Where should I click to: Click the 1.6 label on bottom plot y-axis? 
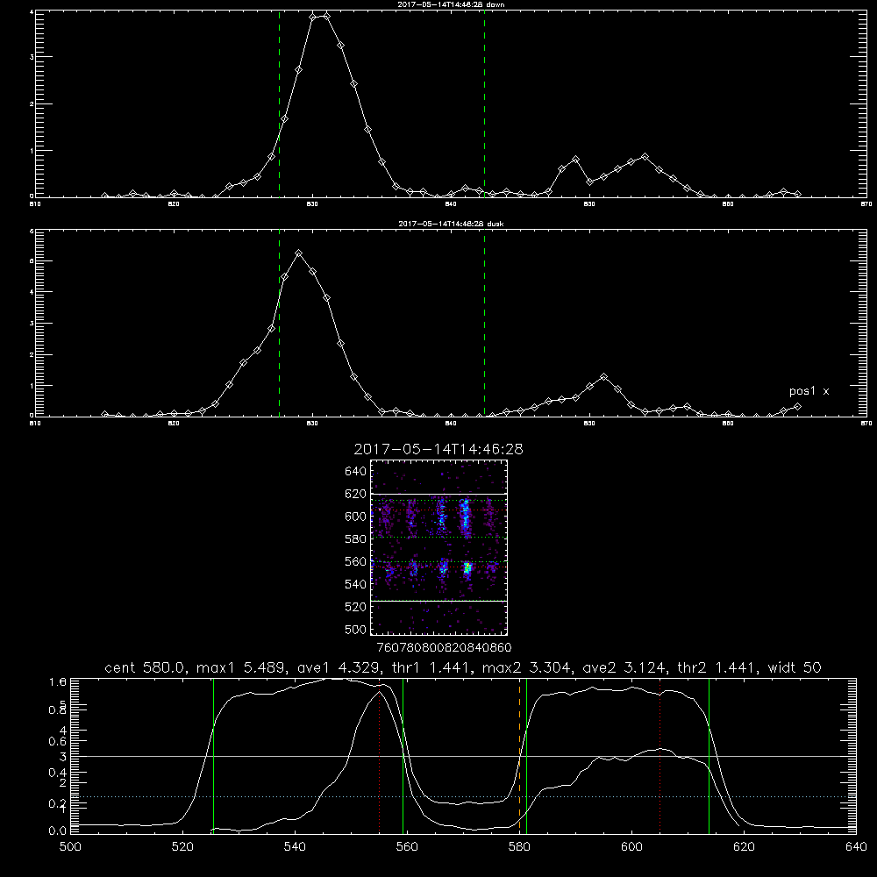58,681
